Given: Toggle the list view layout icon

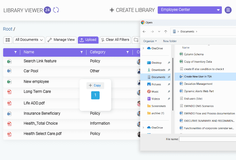Looking at the screenshot, I should point(8,40).
